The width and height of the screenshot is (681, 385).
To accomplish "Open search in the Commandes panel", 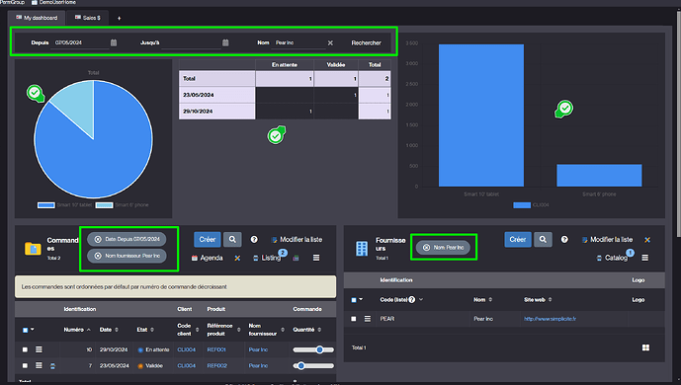I will point(232,239).
